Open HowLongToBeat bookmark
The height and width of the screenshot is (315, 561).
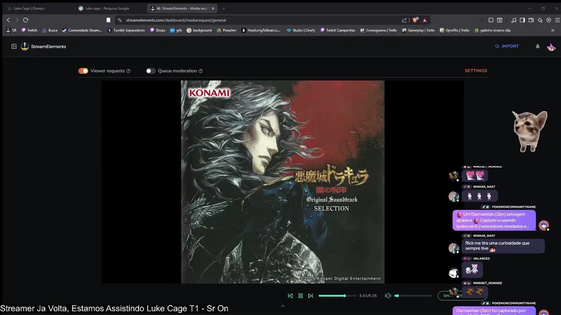point(261,30)
